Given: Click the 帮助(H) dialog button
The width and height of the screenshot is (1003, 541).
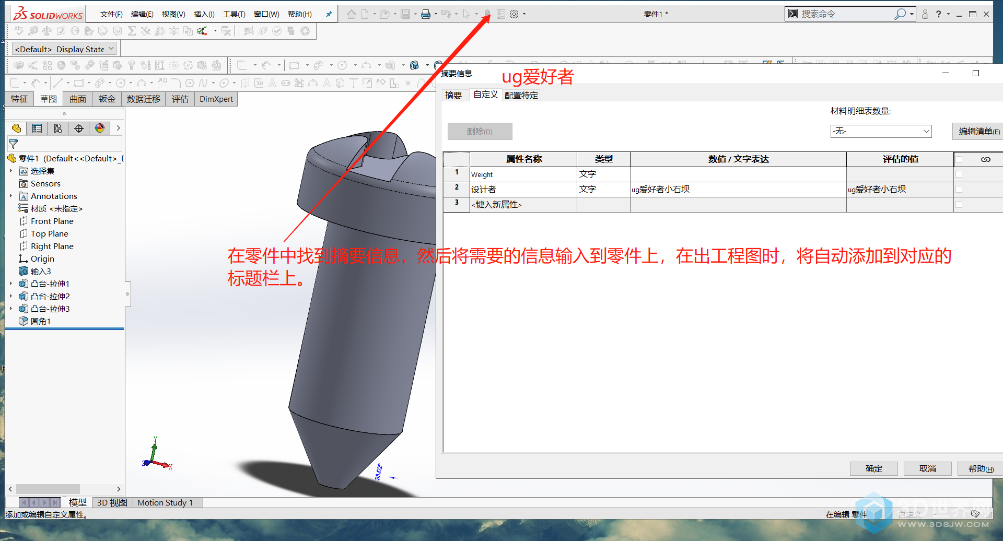Looking at the screenshot, I should [981, 468].
